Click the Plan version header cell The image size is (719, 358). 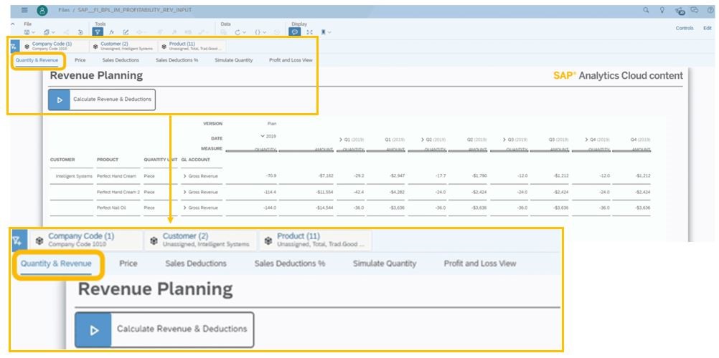click(x=272, y=124)
